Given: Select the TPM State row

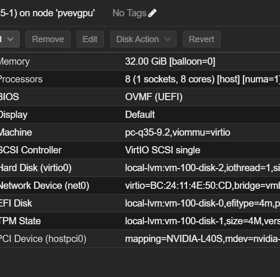Looking at the screenshot, I should [x=140, y=221].
